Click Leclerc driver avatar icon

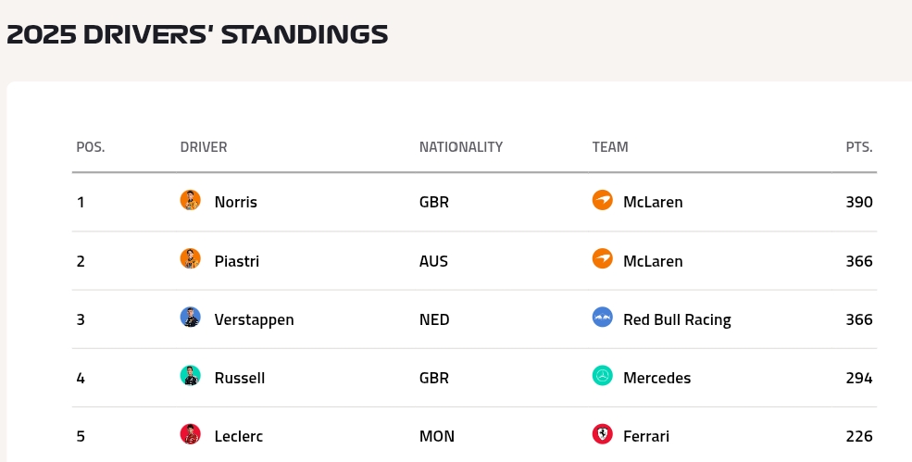[x=190, y=434]
